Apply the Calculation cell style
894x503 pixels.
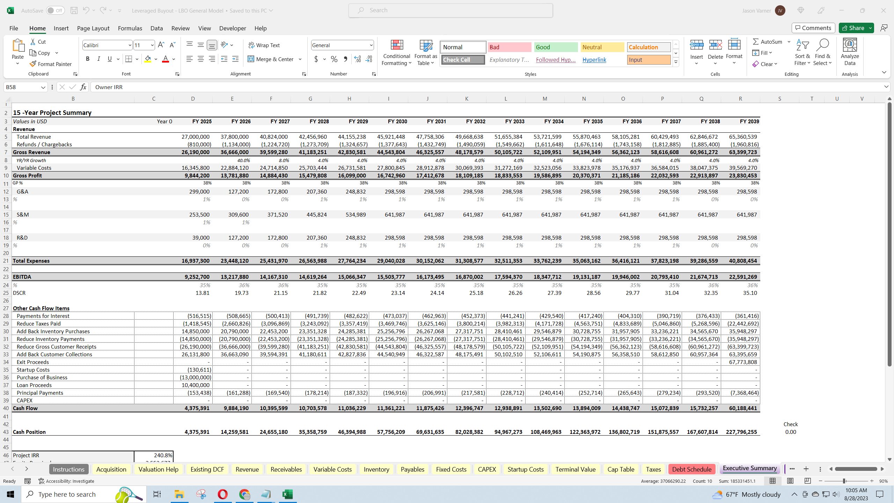(649, 47)
